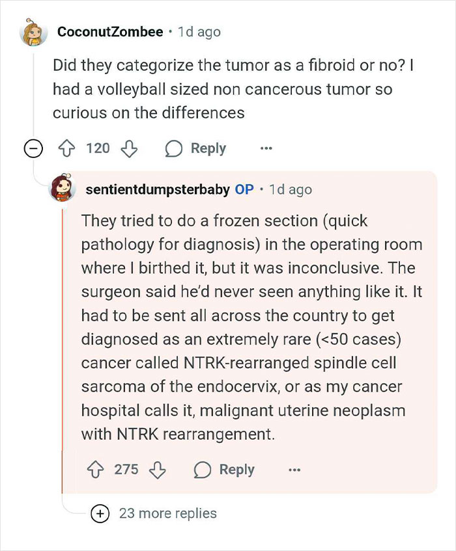Click the frozen section reply text
456x551 pixels.
pos(251,327)
